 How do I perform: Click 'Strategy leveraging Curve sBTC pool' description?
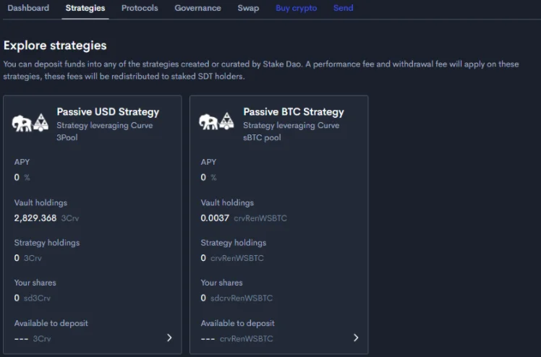pyautogui.click(x=291, y=132)
